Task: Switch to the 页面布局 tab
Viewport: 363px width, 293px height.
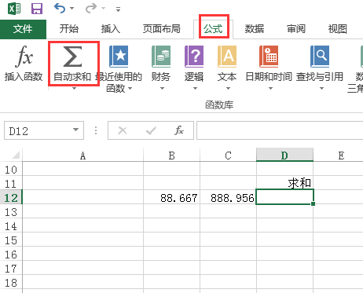Action: pyautogui.click(x=162, y=29)
